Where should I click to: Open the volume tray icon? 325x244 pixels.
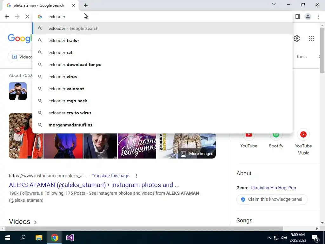(x=284, y=238)
